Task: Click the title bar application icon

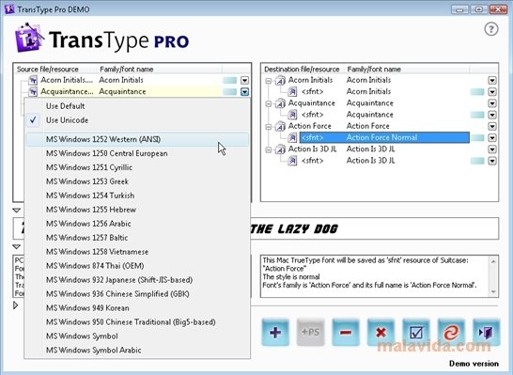Action: [x=9, y=9]
